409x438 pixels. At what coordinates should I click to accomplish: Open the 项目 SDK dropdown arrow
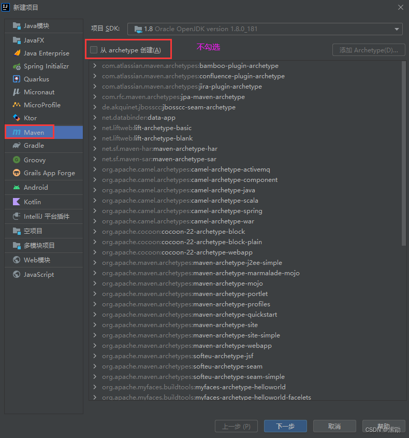point(397,29)
